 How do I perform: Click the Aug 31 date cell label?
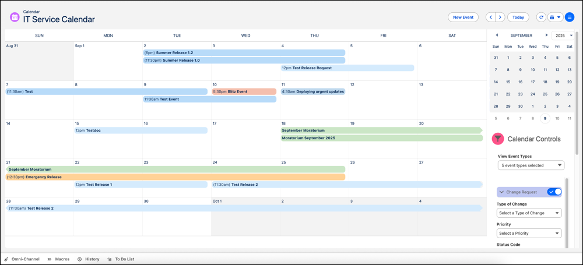pos(12,45)
